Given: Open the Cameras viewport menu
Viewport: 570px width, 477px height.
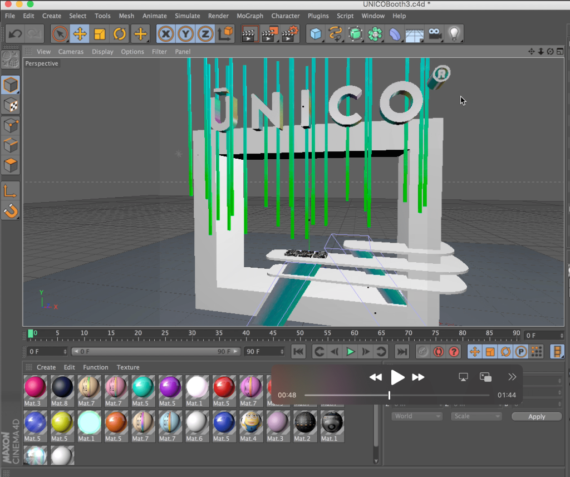Looking at the screenshot, I should (71, 51).
